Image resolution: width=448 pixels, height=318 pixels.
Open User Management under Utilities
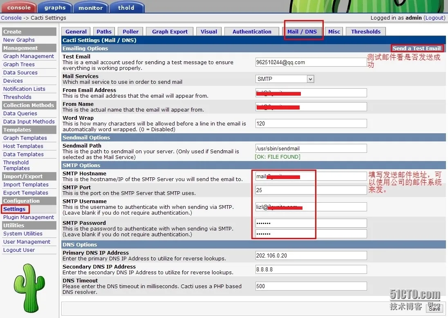[x=27, y=242]
